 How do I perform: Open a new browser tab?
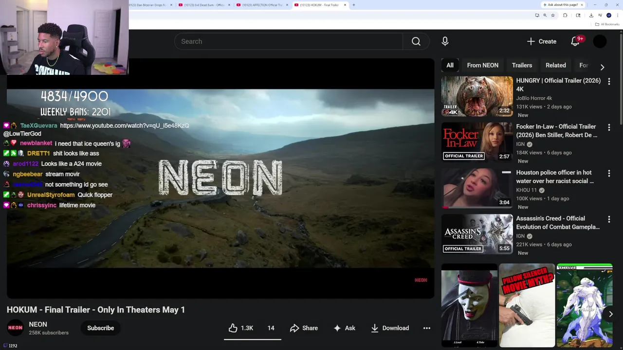click(353, 5)
